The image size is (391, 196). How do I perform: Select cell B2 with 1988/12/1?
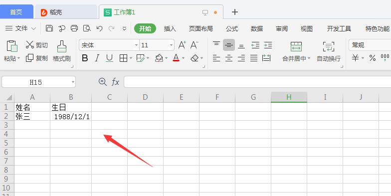(71, 116)
